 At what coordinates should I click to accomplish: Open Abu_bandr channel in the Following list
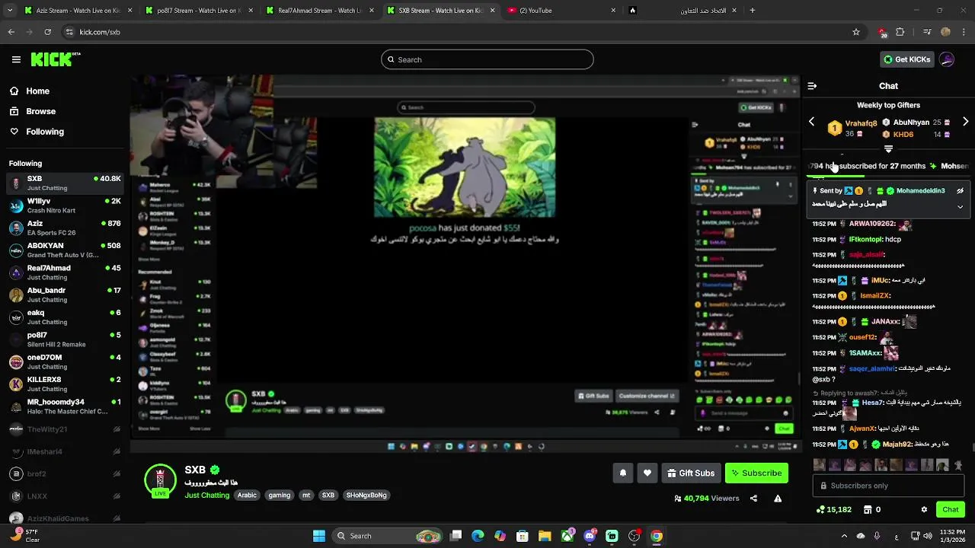point(65,295)
